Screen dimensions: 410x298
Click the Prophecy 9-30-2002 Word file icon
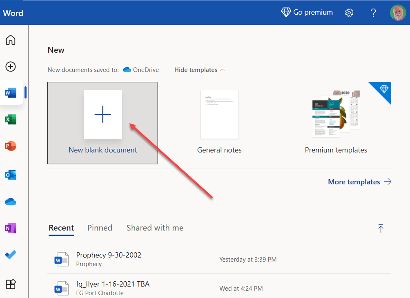tap(62, 259)
